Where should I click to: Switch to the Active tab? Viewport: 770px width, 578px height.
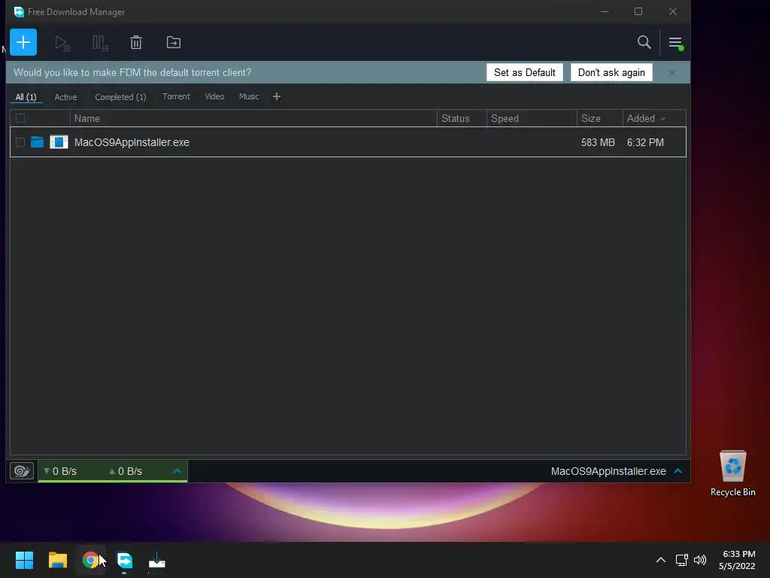65,97
